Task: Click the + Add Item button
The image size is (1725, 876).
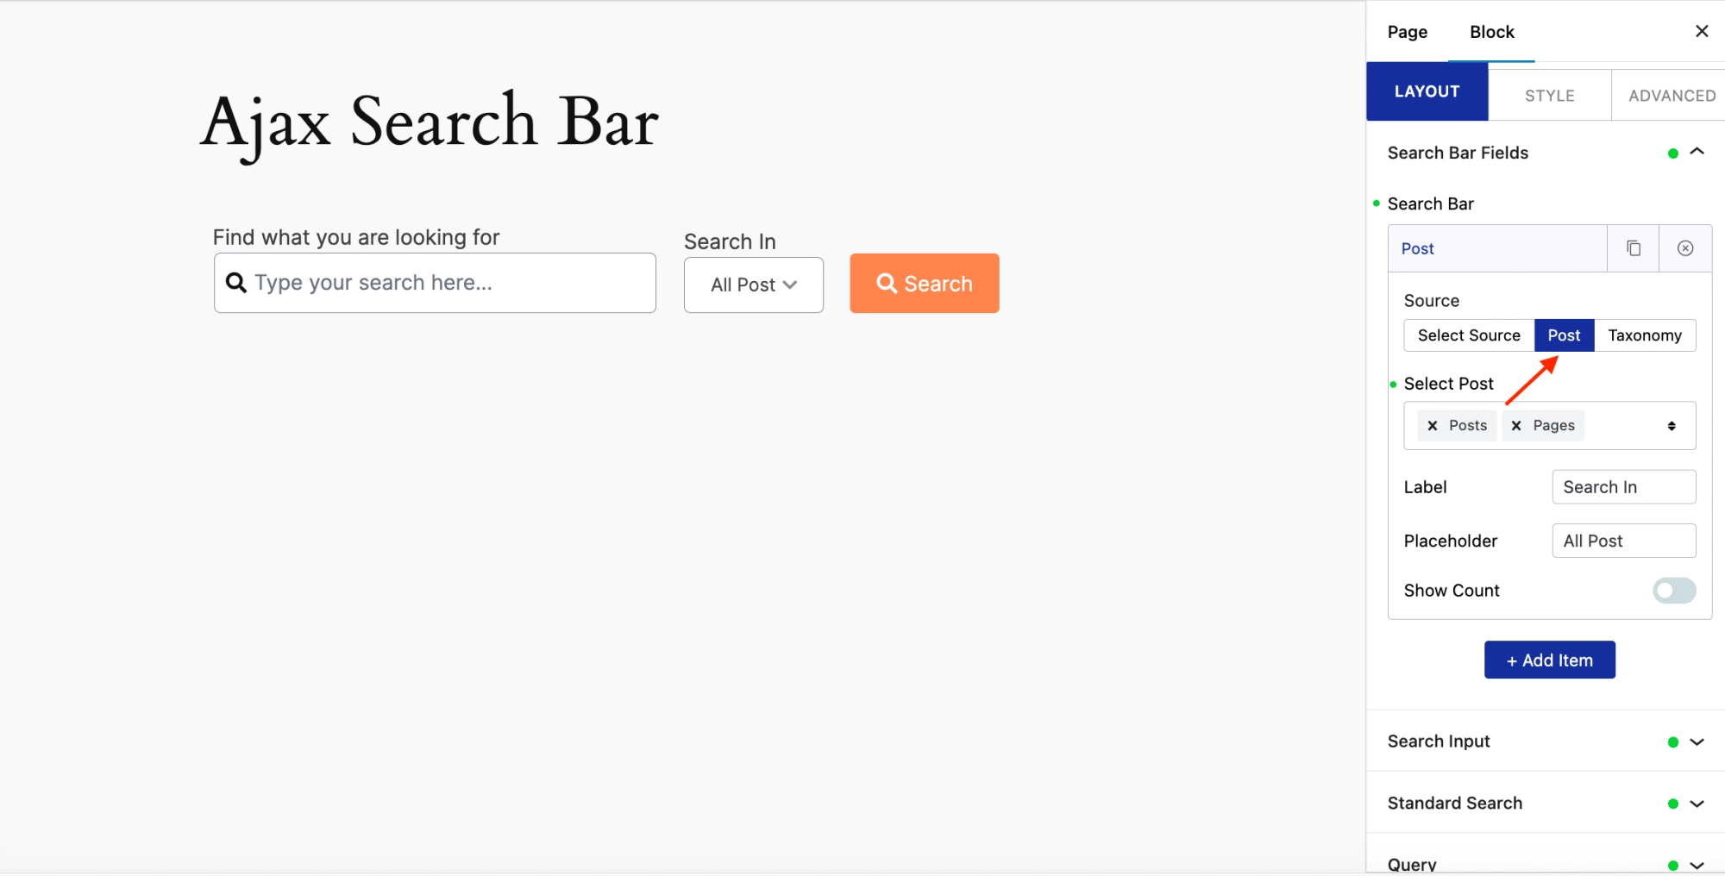Action: tap(1549, 660)
